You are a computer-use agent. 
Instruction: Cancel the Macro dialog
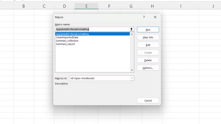[x=148, y=100]
